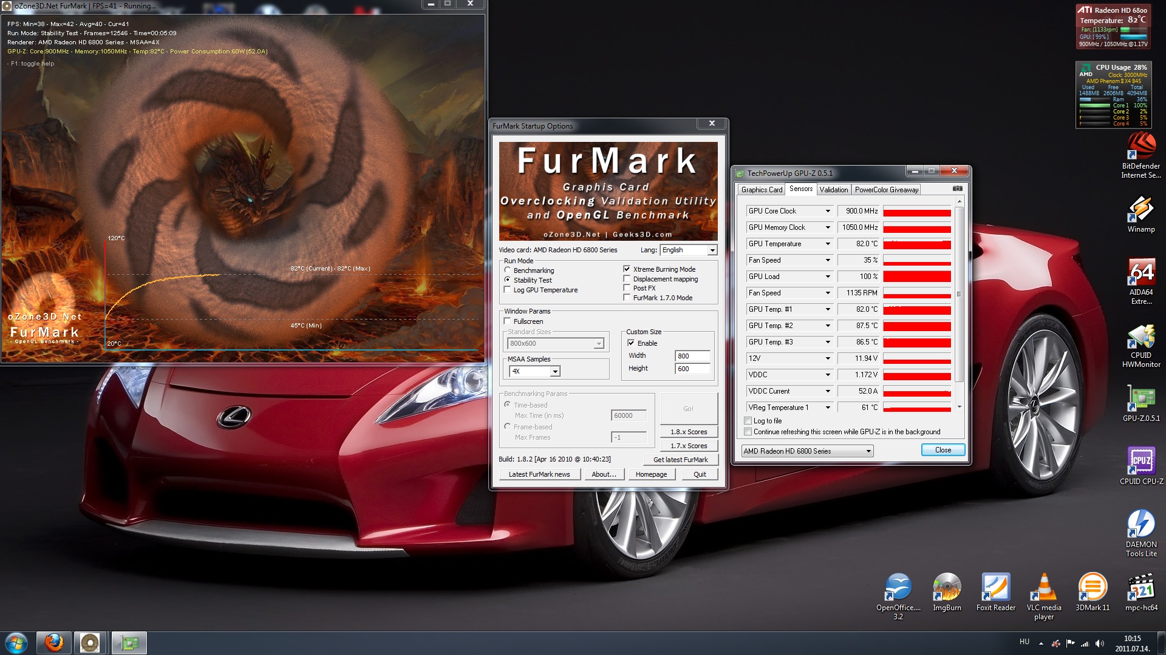Image resolution: width=1166 pixels, height=655 pixels.
Task: Enable Post FX checkbox
Action: [627, 288]
